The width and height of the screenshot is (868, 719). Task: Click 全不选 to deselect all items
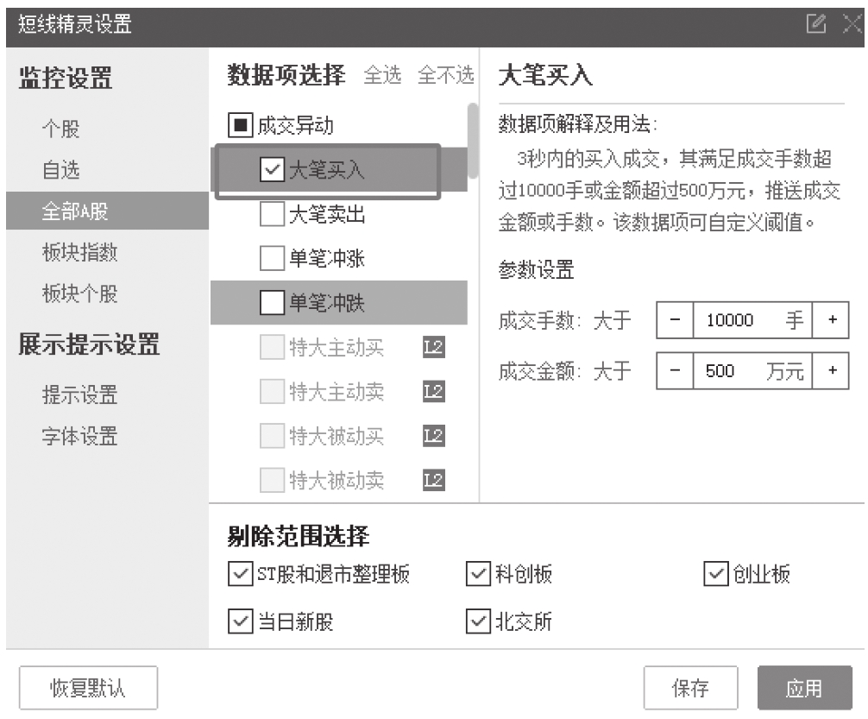[x=445, y=75]
